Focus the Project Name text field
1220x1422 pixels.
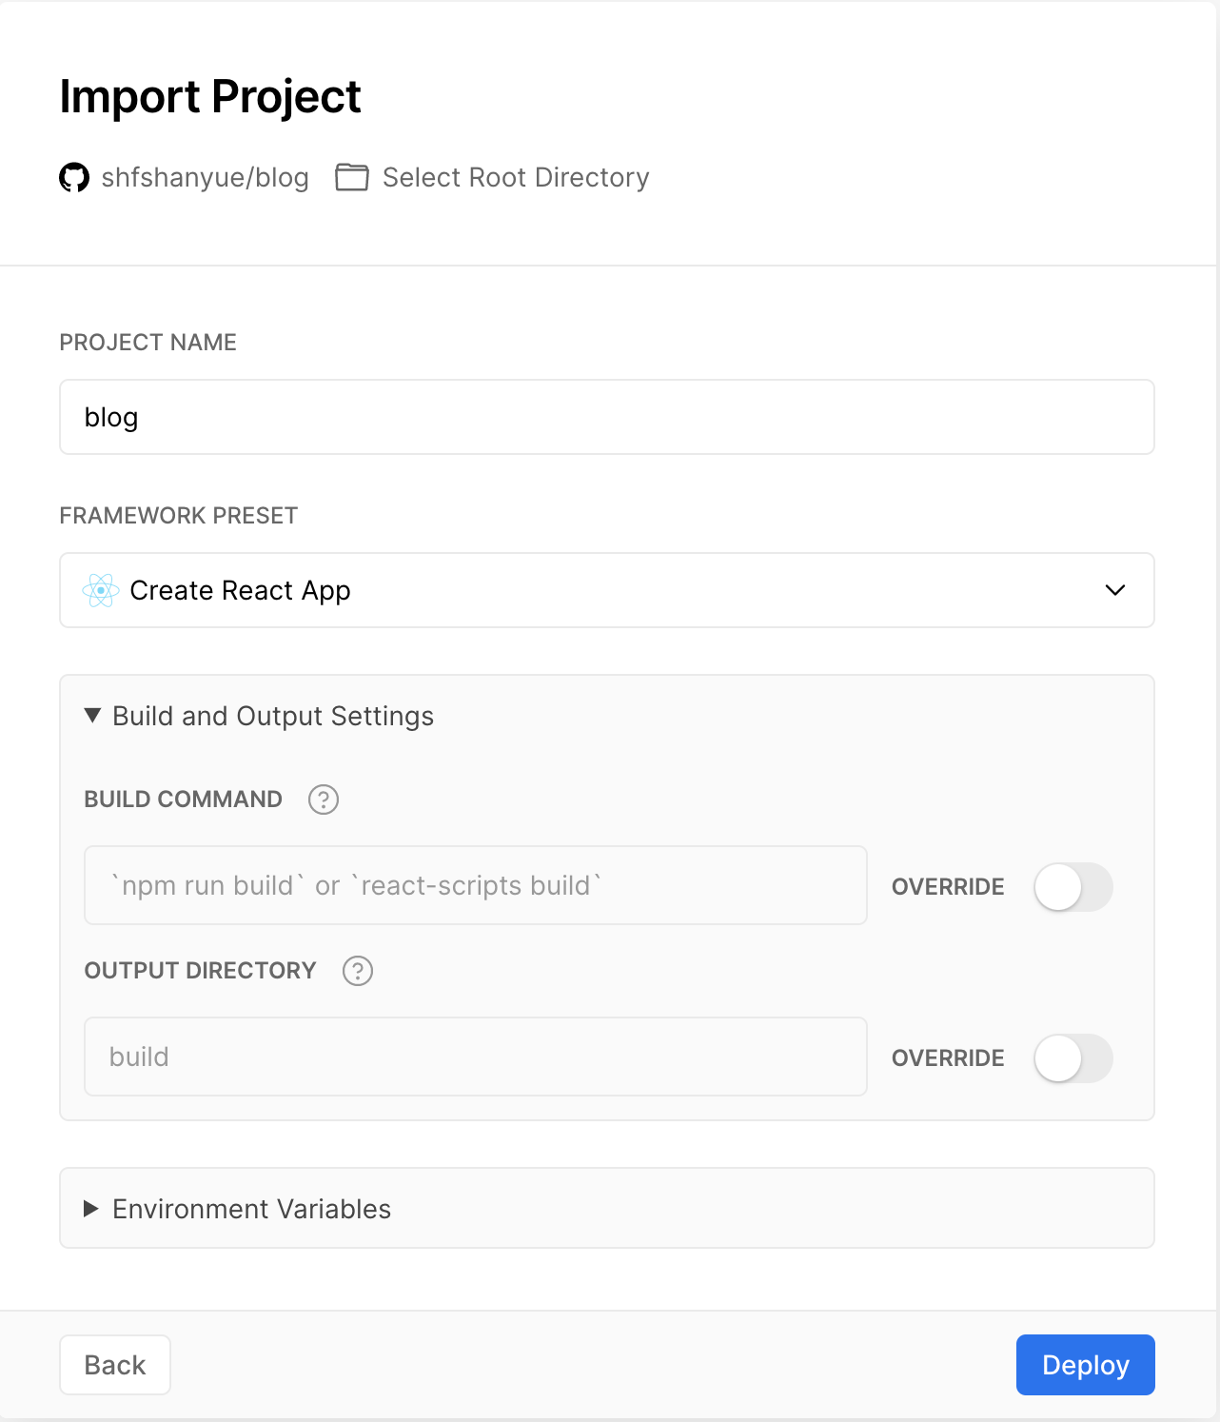coord(606,418)
